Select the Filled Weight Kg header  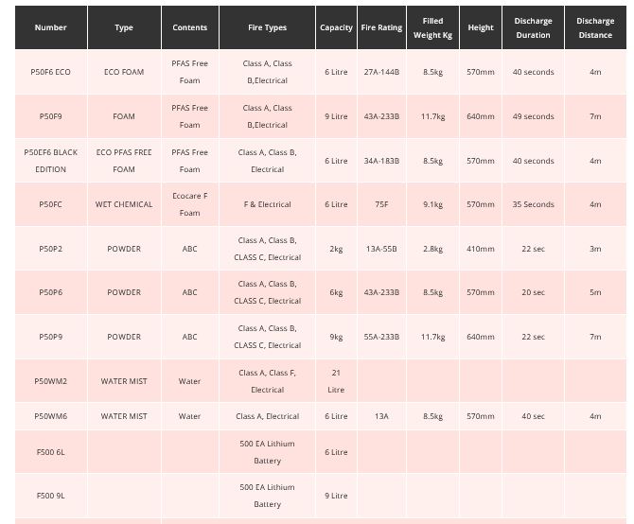[432, 27]
